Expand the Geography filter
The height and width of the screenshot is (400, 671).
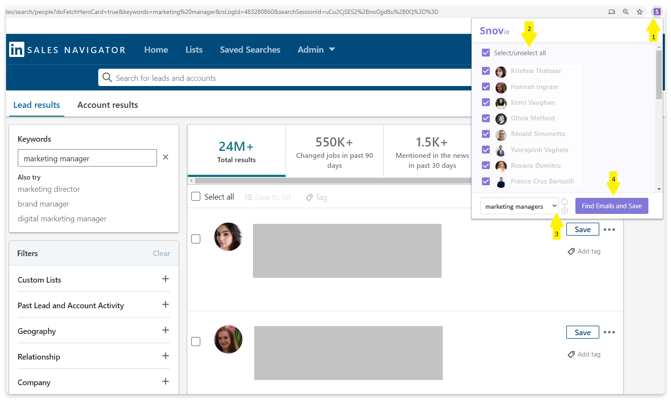166,330
